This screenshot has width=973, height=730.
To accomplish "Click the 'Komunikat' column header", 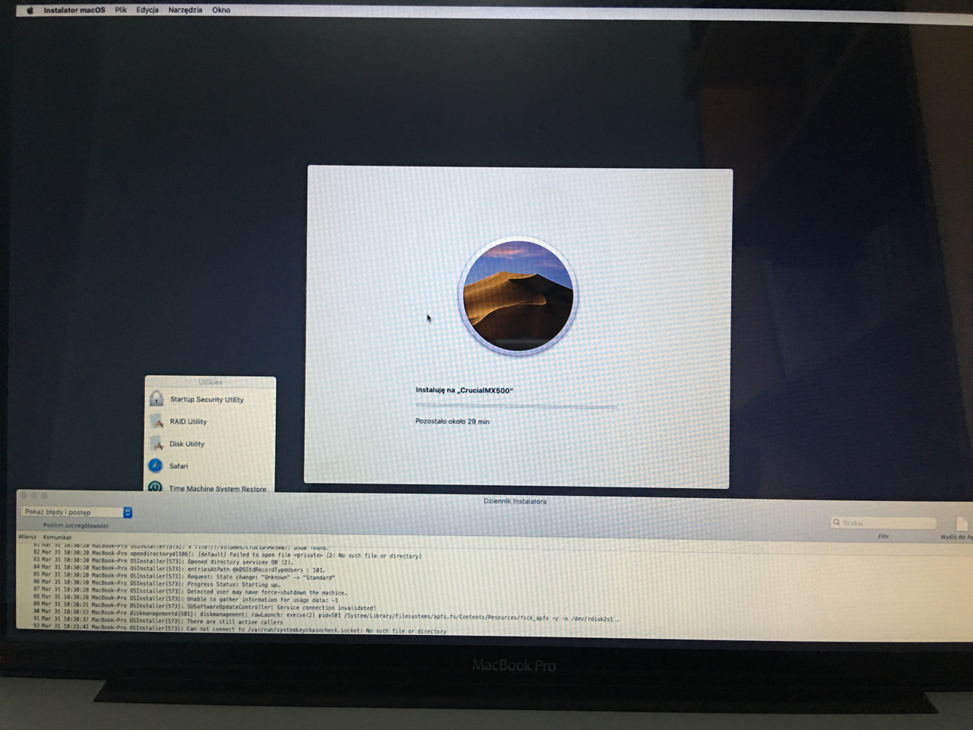I will tap(57, 537).
